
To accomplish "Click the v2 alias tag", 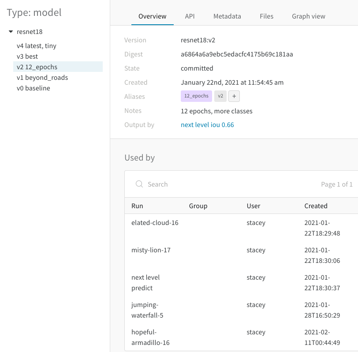I will [220, 96].
